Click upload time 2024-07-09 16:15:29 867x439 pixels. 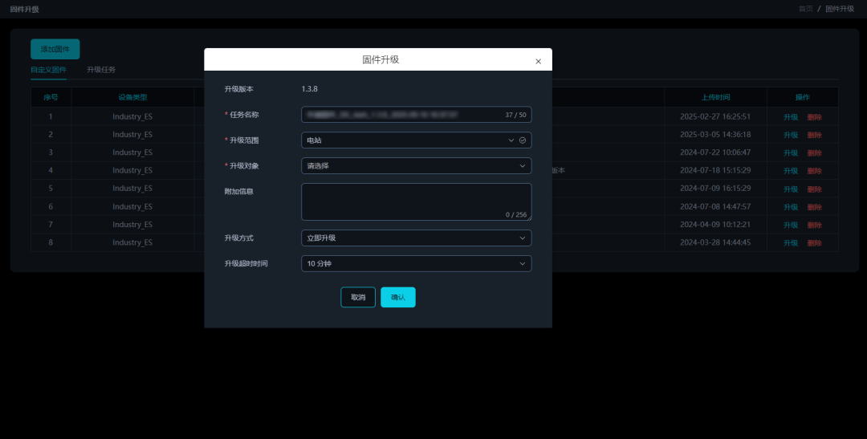pos(715,189)
